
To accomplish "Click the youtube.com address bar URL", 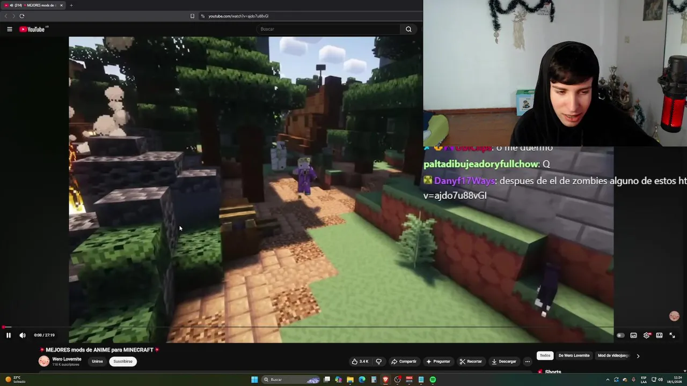I will tap(238, 16).
